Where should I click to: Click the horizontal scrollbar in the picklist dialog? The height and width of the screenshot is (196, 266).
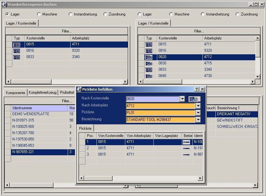pyautogui.click(x=140, y=178)
